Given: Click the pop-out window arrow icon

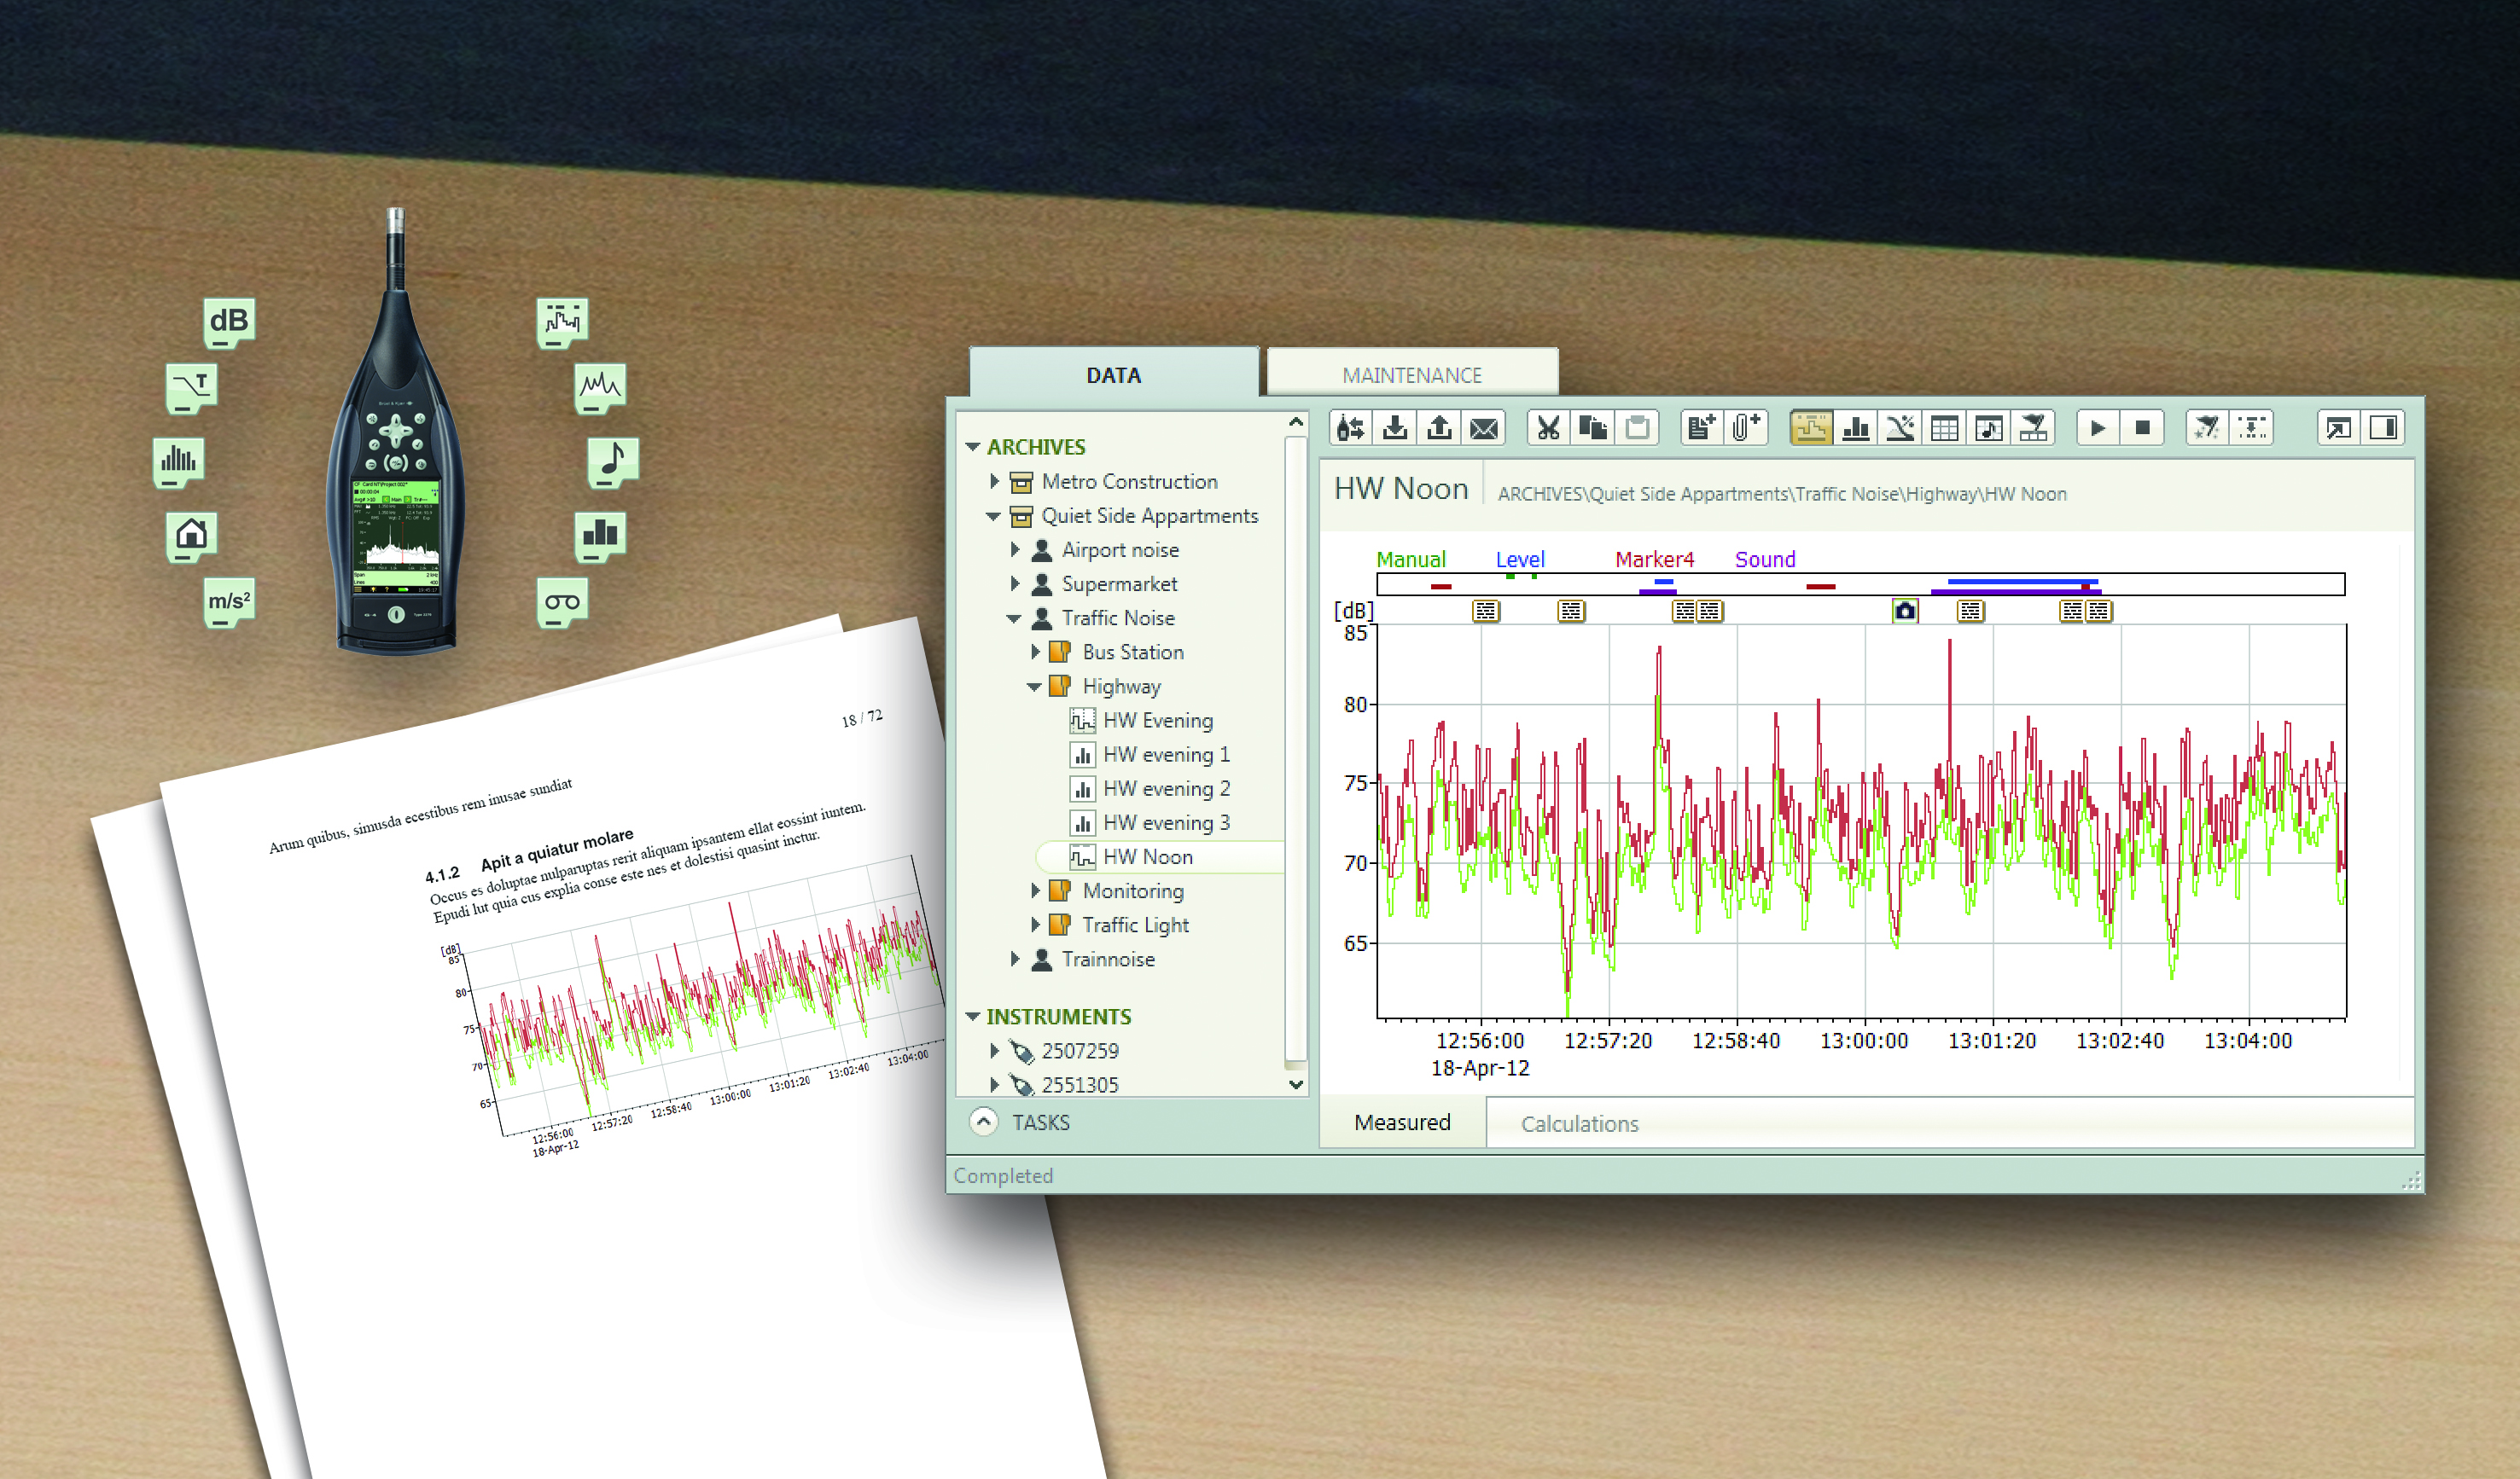Looking at the screenshot, I should point(2338,429).
